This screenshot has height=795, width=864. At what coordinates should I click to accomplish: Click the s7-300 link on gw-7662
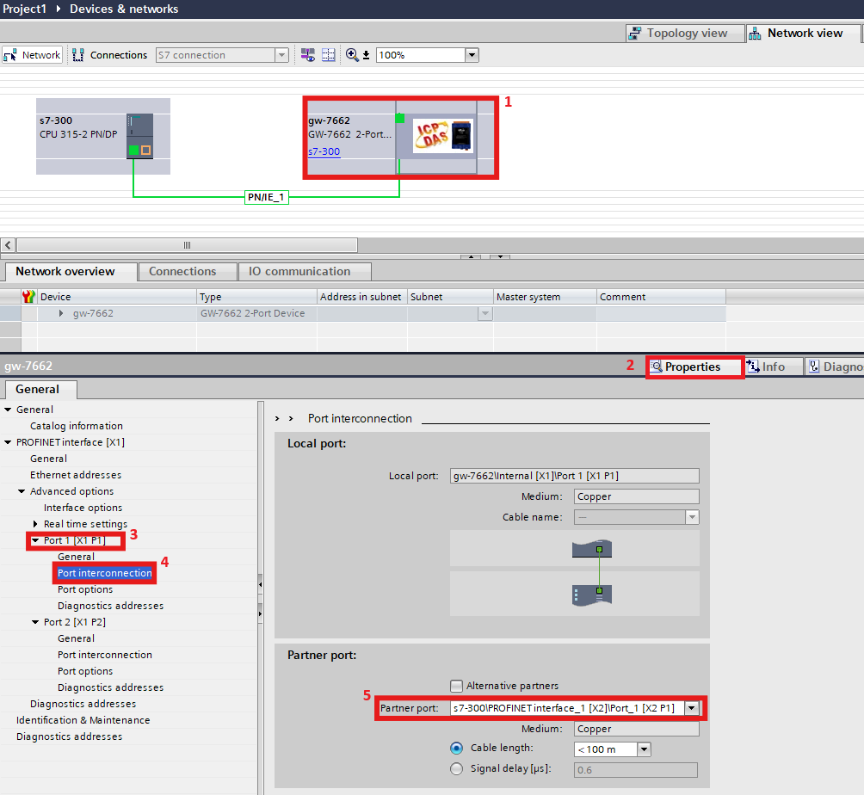coord(324,151)
